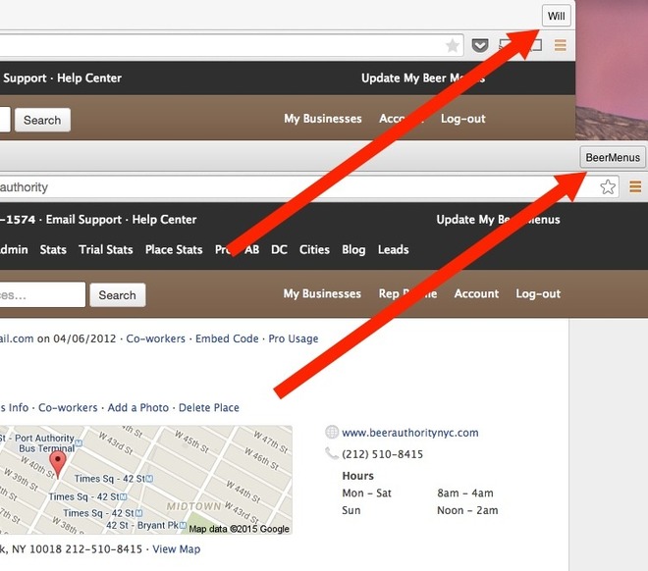Open www.beerauthoritynyc.com website link
This screenshot has width=648, height=571.
click(x=410, y=433)
